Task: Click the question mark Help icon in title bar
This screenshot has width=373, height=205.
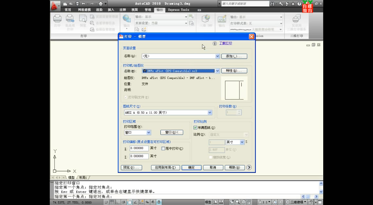Action: click(299, 4)
